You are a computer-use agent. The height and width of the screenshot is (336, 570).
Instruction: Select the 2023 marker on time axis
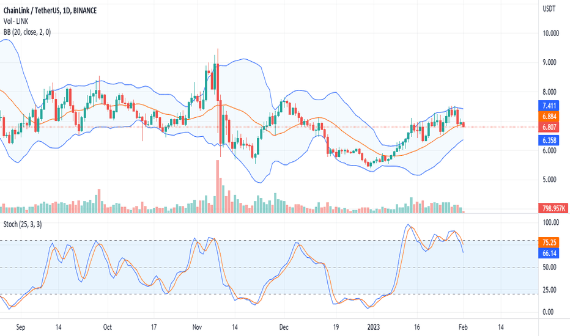pyautogui.click(x=373, y=327)
